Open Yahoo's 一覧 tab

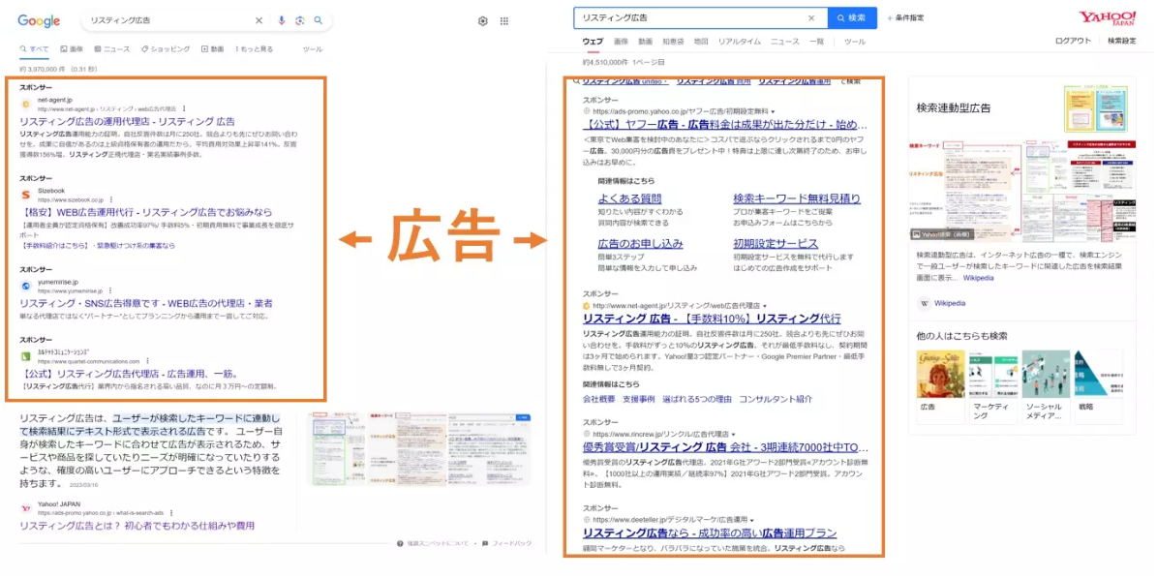click(x=816, y=42)
